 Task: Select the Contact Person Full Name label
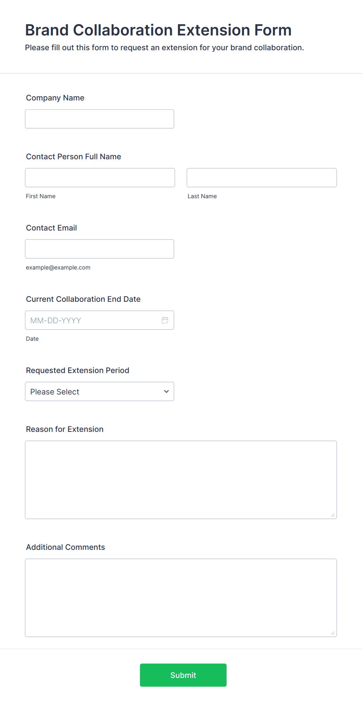[74, 157]
